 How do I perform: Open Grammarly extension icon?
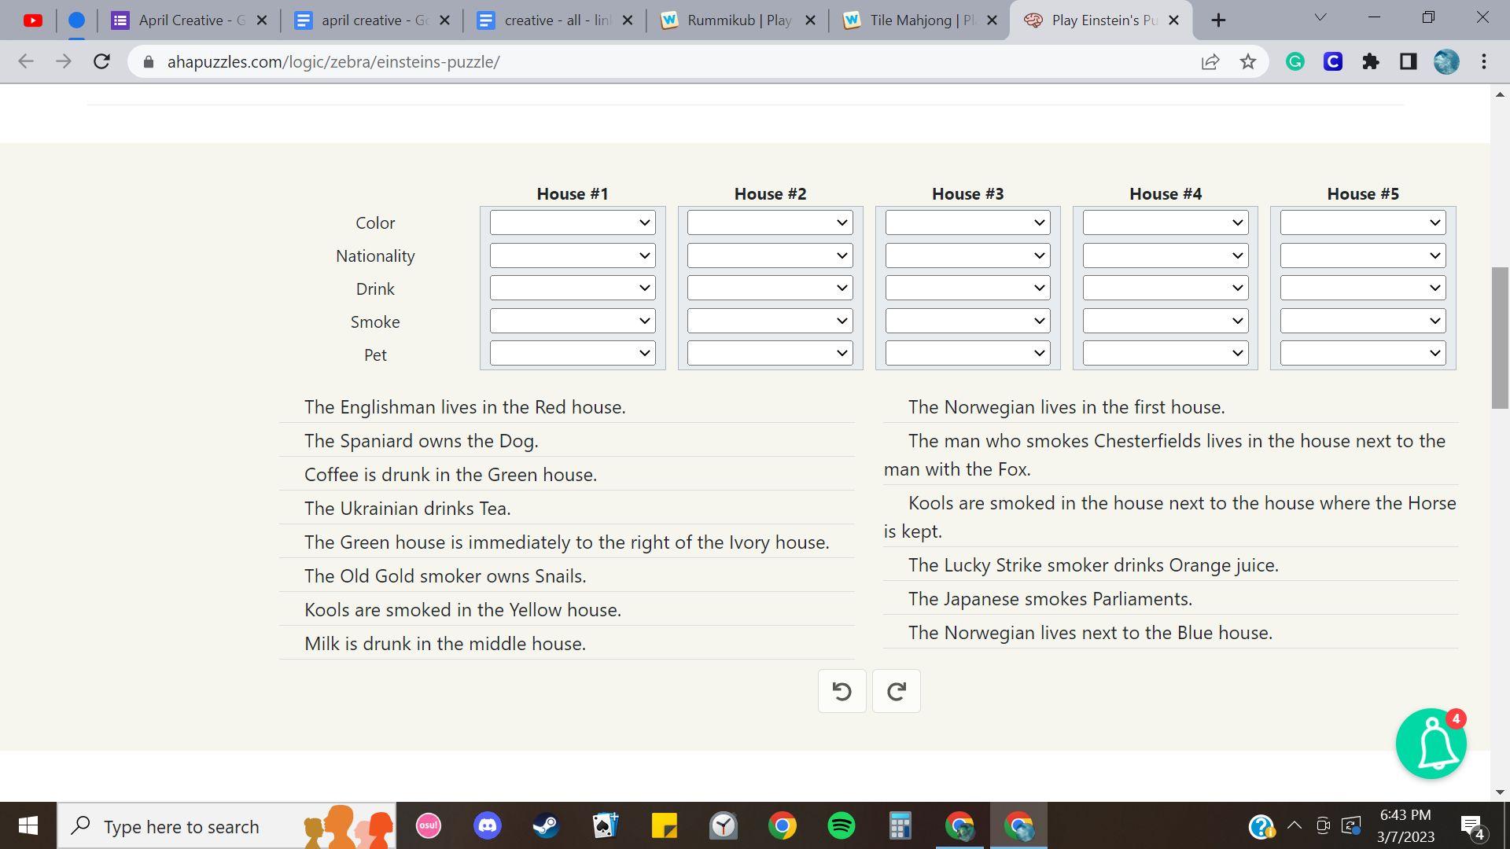coord(1295,61)
